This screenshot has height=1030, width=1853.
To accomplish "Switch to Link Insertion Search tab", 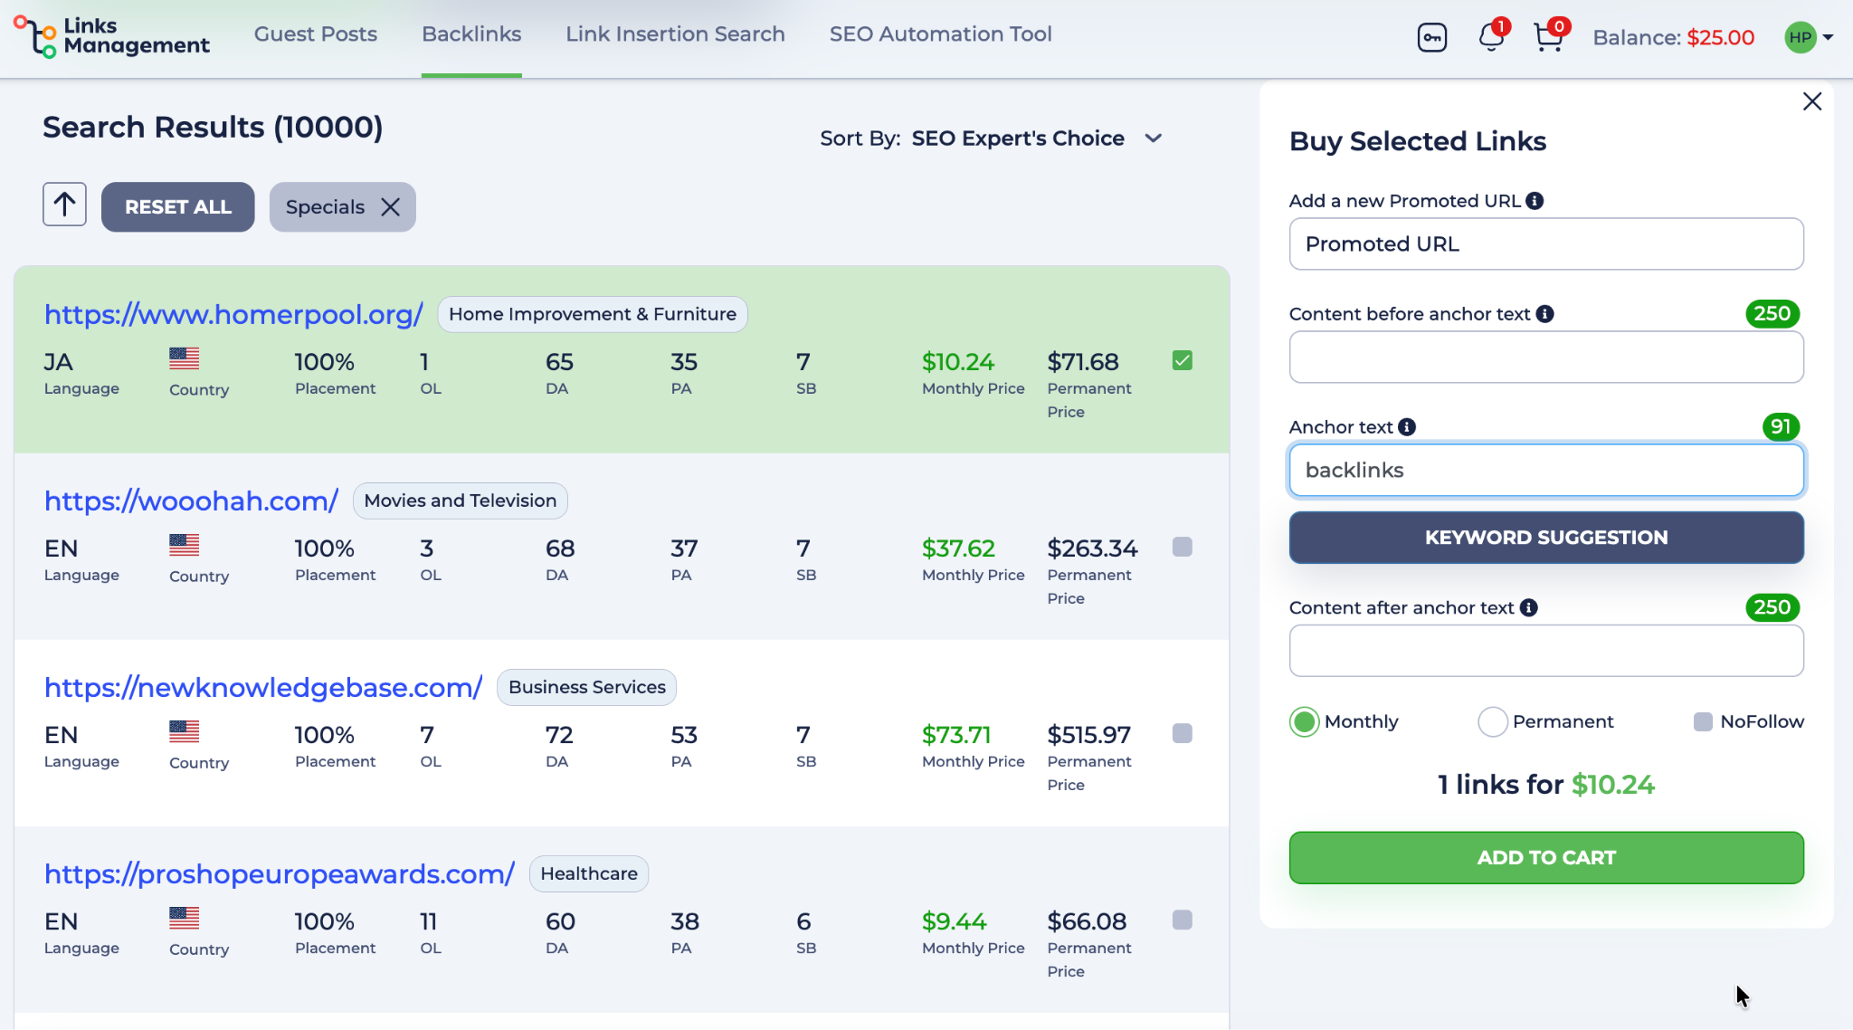I will pos(676,34).
